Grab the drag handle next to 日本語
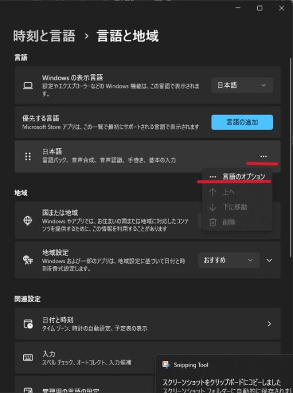The width and height of the screenshot is (293, 393). [28, 156]
